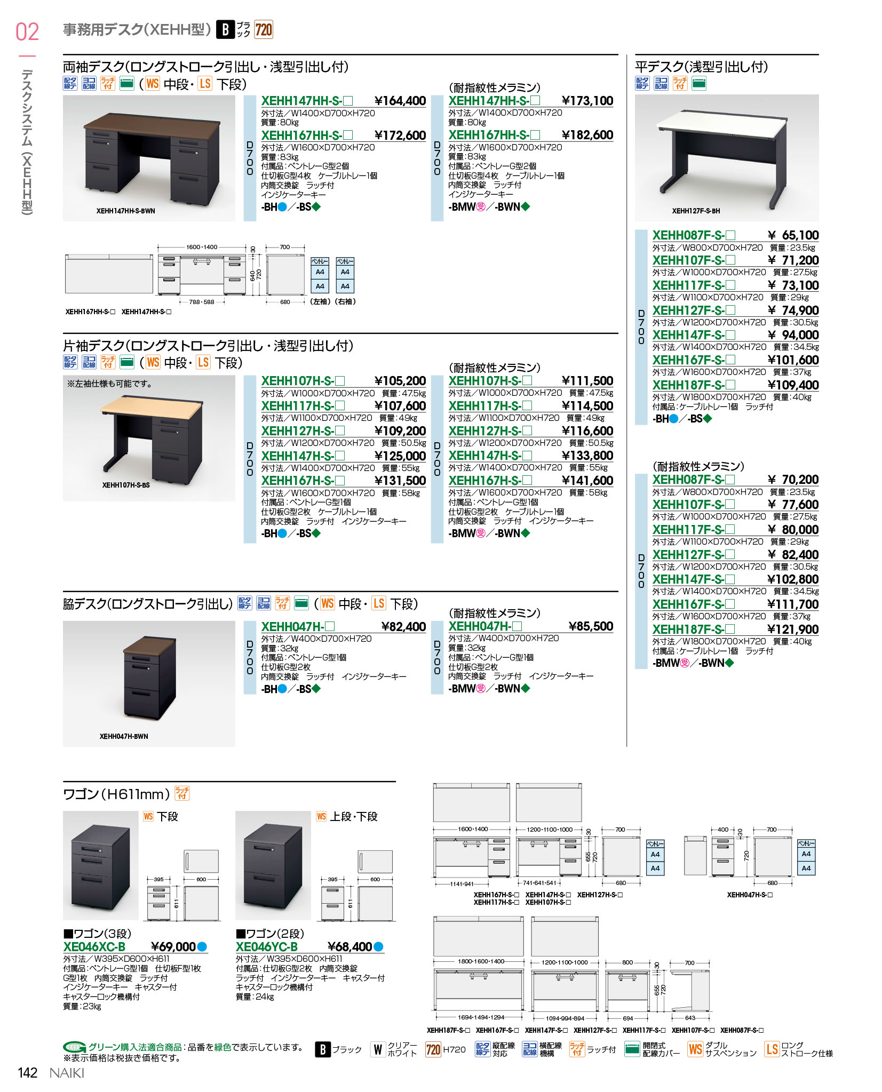Viewport: 882px width, 1092px height.
Task: Click the 横配線機構 legend icon
Action: 529,1049
